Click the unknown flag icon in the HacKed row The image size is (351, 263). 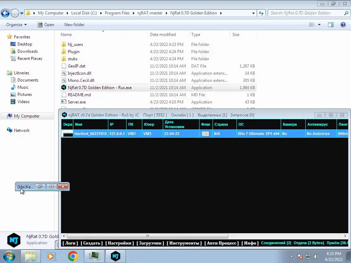tap(206, 134)
